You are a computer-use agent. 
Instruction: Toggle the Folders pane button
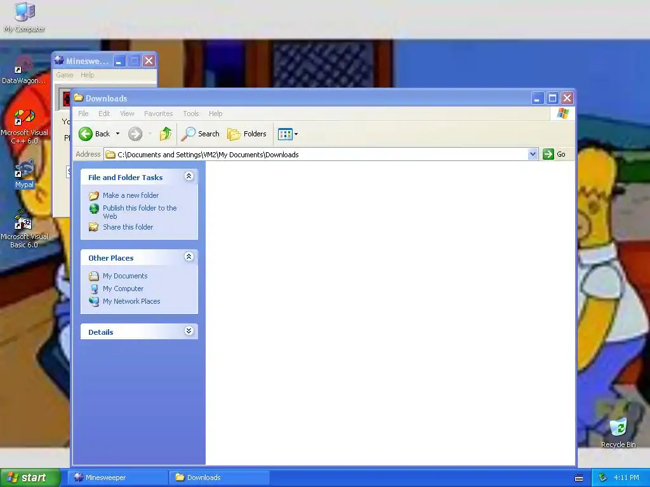[x=247, y=134]
